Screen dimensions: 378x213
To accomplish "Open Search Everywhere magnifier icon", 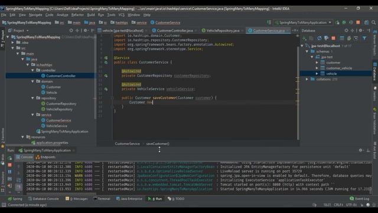I will (x=374, y=22).
